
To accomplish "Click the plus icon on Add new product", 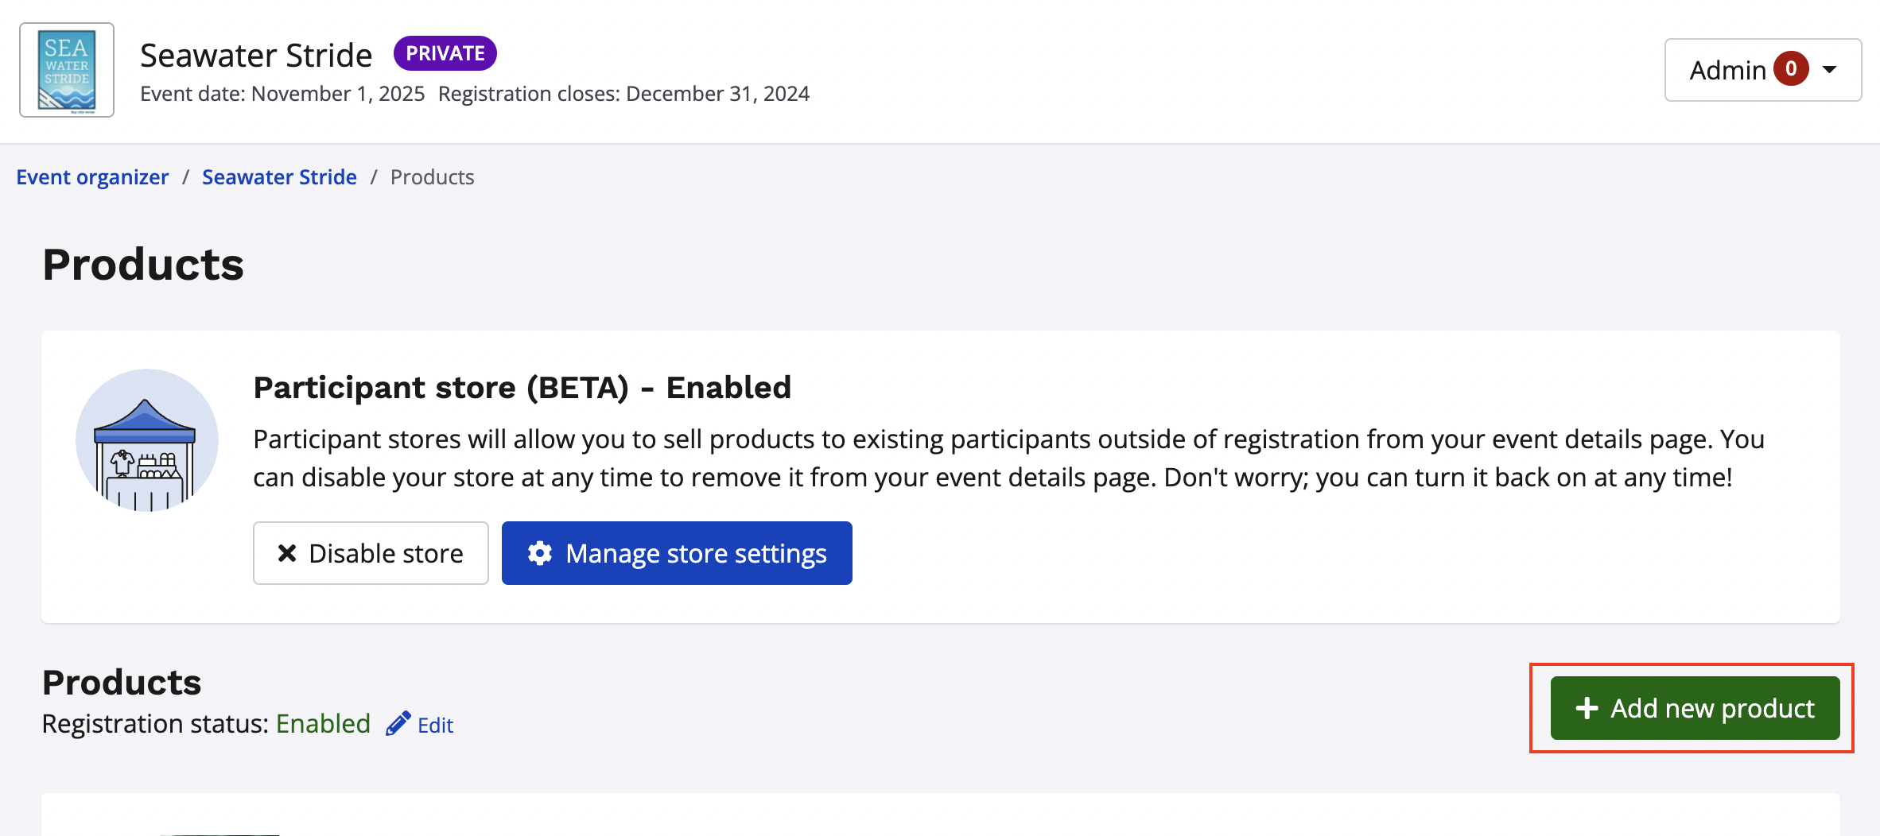I will pos(1587,708).
